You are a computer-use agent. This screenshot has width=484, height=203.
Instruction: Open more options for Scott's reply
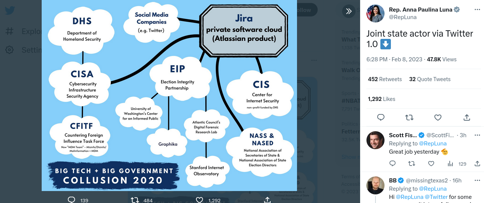coord(477,135)
